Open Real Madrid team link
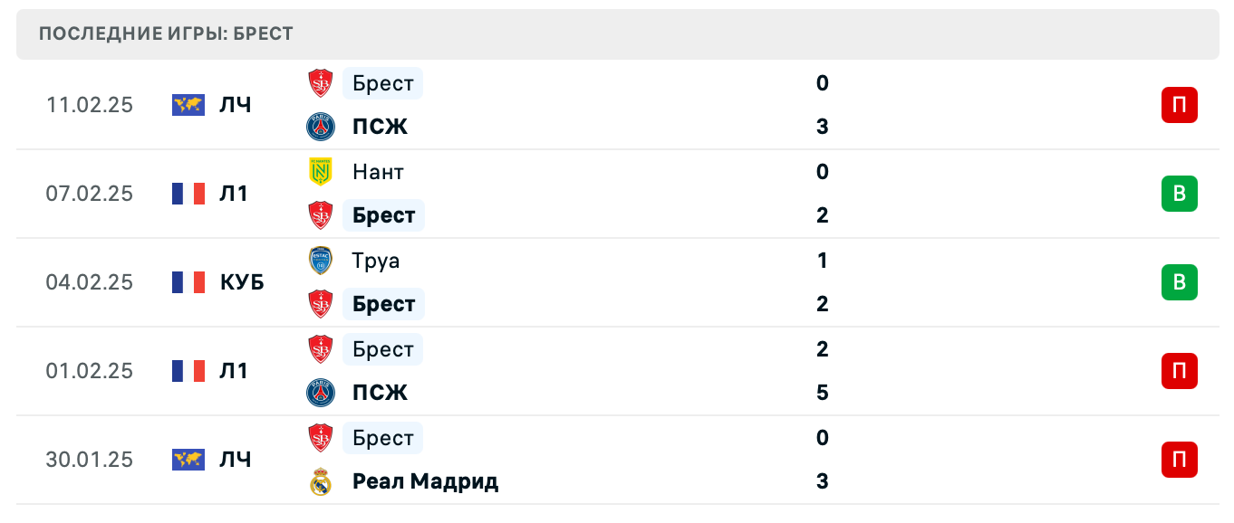The width and height of the screenshot is (1234, 523). (425, 481)
